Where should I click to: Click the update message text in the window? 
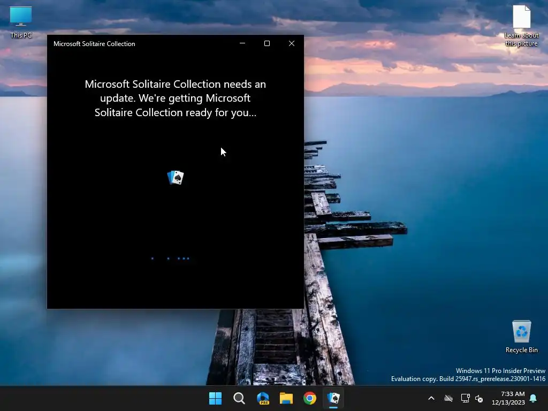point(176,98)
